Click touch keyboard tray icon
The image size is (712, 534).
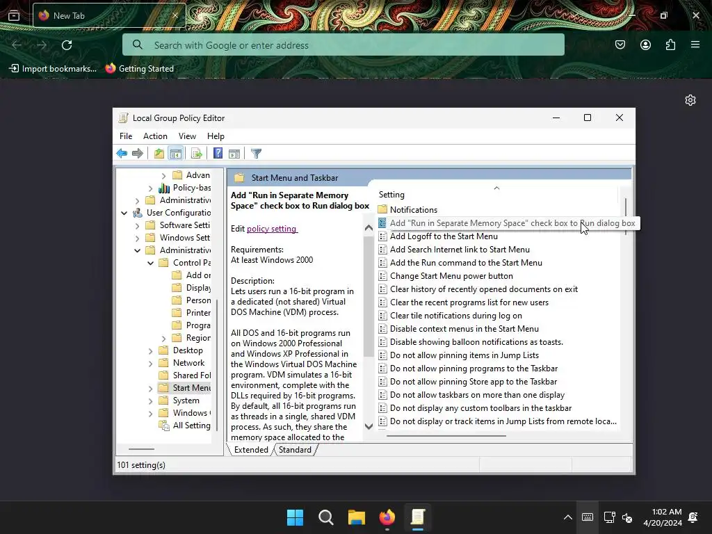(x=587, y=517)
